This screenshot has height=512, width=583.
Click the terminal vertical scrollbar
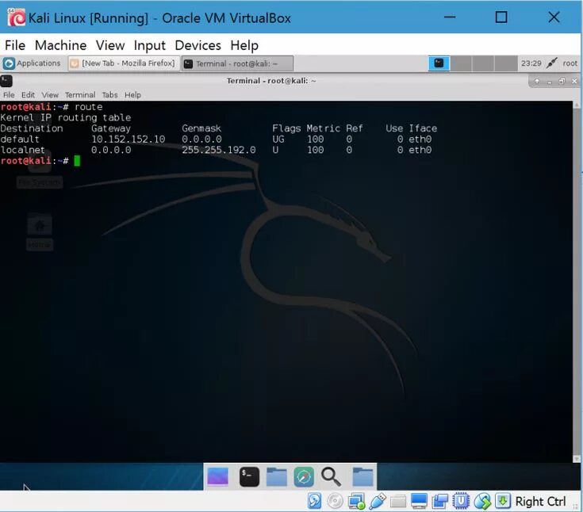(x=577, y=281)
